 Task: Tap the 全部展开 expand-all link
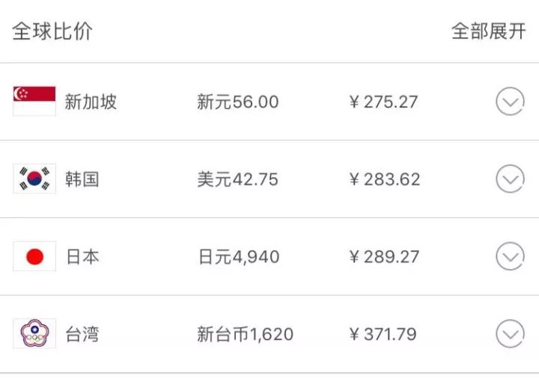(x=488, y=32)
